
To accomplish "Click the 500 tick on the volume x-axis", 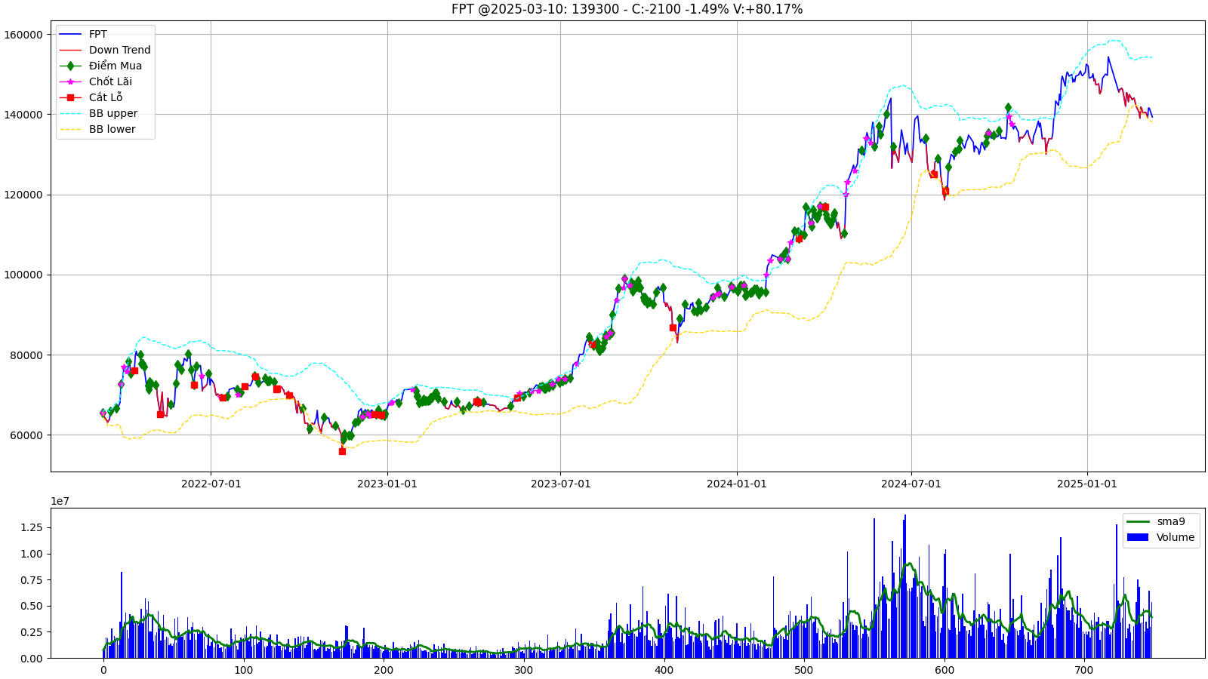I will coord(804,670).
